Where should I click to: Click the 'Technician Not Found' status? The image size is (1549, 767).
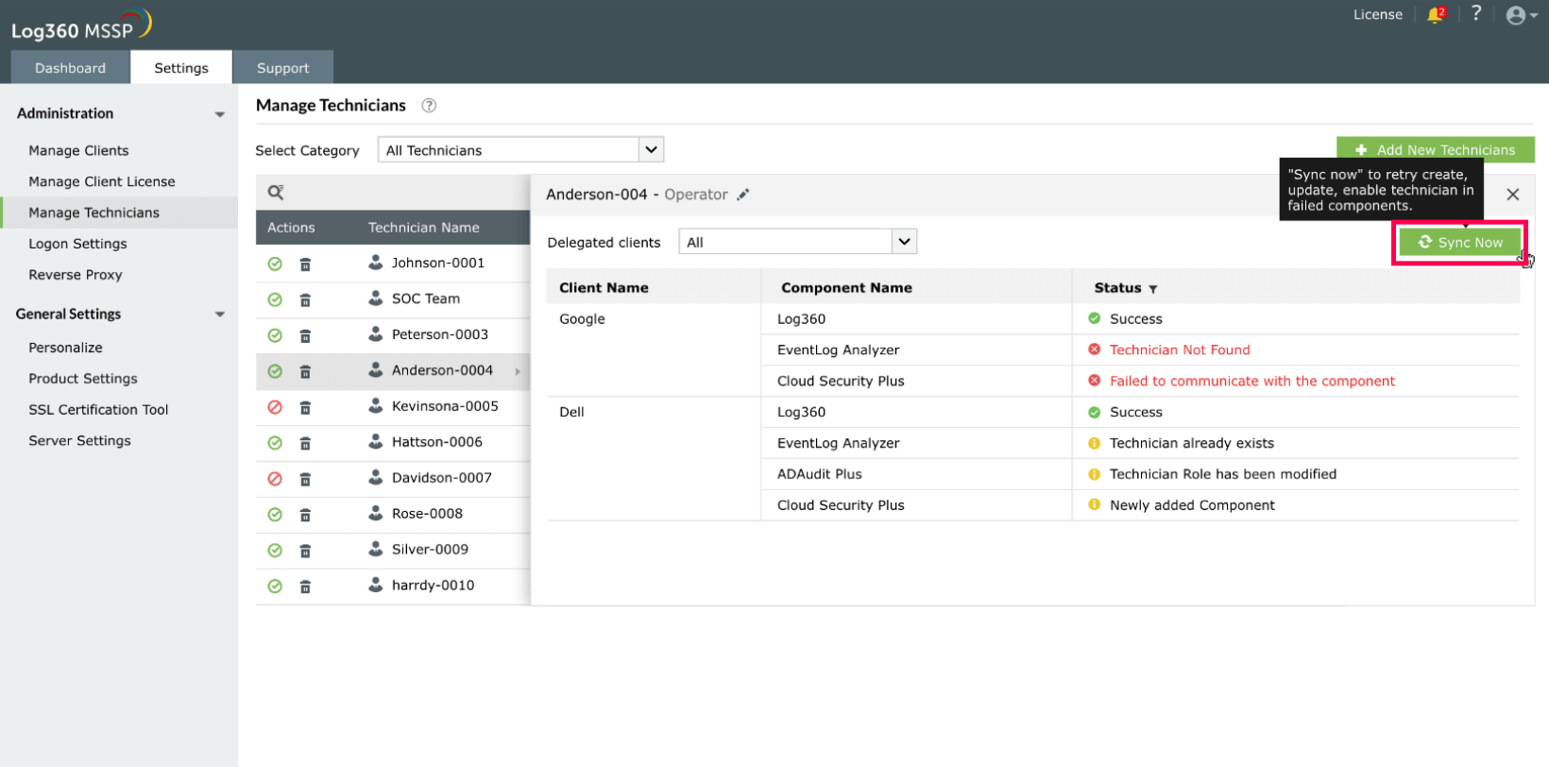pos(1180,350)
